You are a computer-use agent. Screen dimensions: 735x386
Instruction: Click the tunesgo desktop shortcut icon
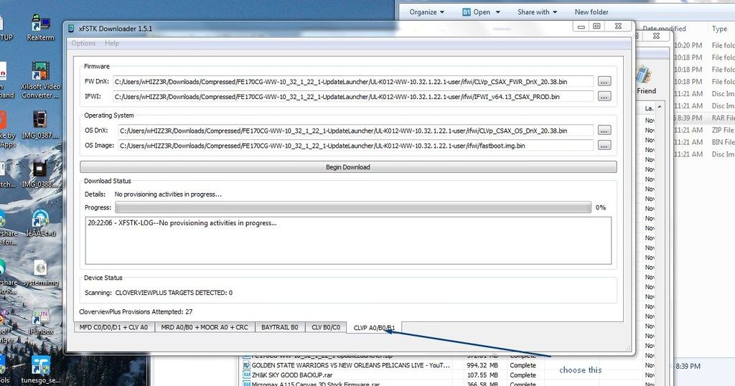click(40, 365)
